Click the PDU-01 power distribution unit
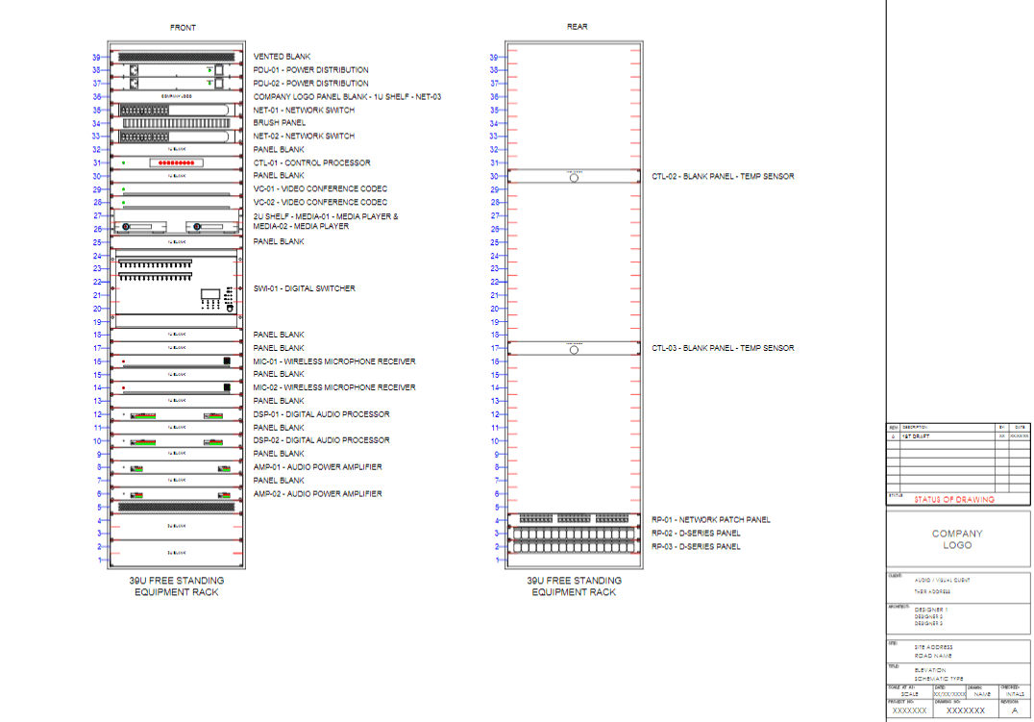The image size is (1034, 722). click(176, 69)
